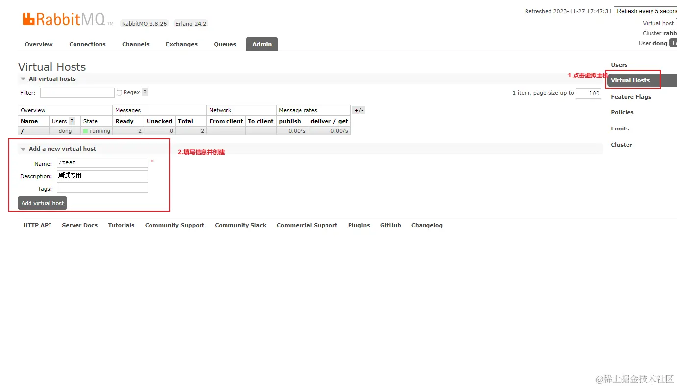Click the Description input field
This screenshot has height=387, width=677.
tap(102, 175)
